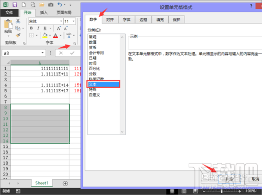Select 自定义 in the category list

(x=104, y=95)
